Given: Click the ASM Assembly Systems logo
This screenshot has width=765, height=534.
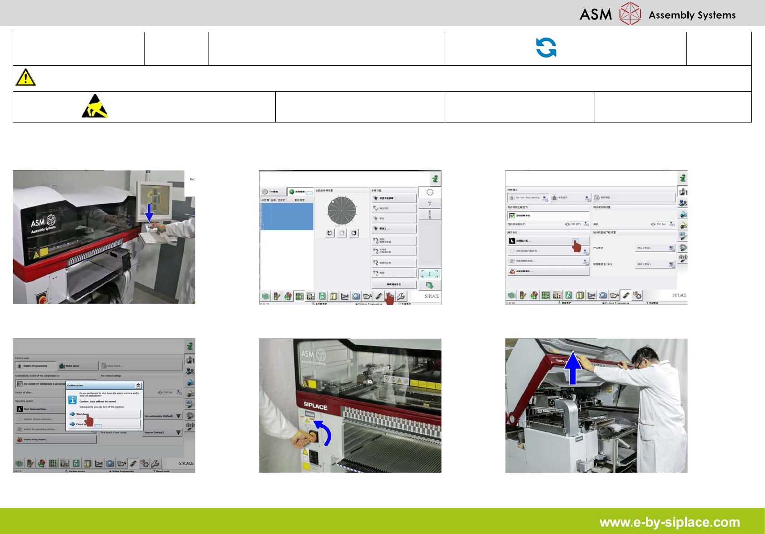Looking at the screenshot, I should (657, 14).
